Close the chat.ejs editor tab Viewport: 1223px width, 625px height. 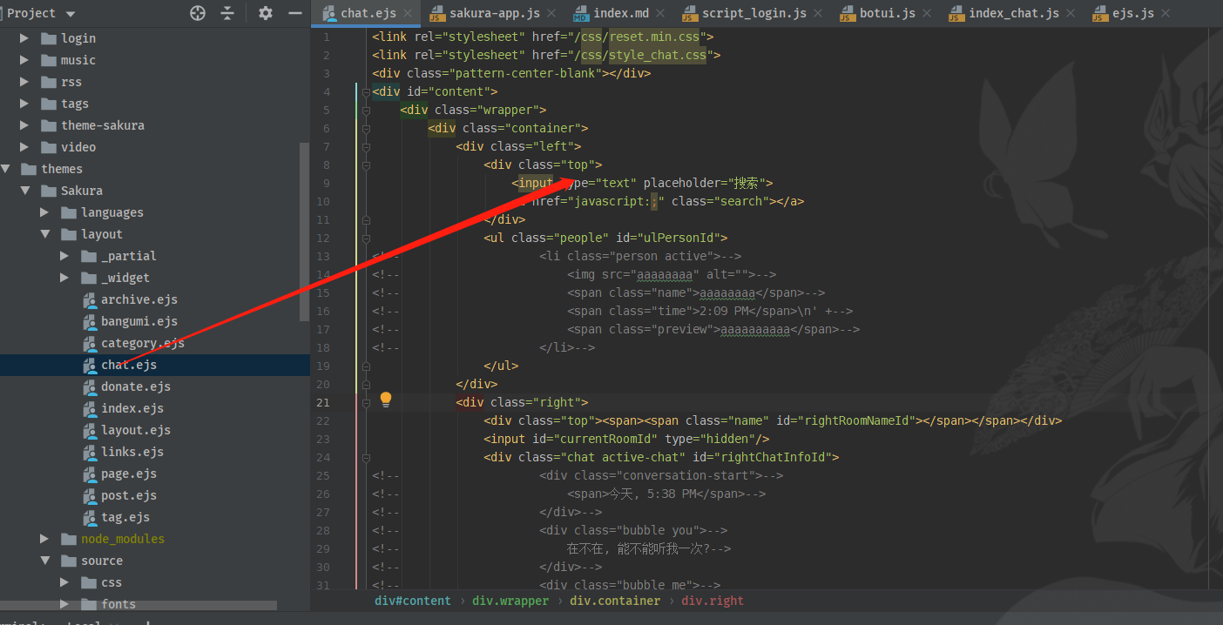pos(408,13)
